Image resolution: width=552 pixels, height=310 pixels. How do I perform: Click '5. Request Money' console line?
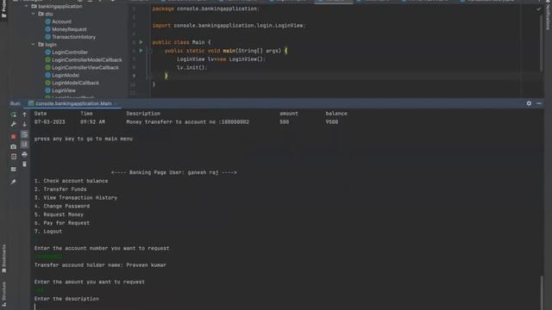[x=59, y=214]
